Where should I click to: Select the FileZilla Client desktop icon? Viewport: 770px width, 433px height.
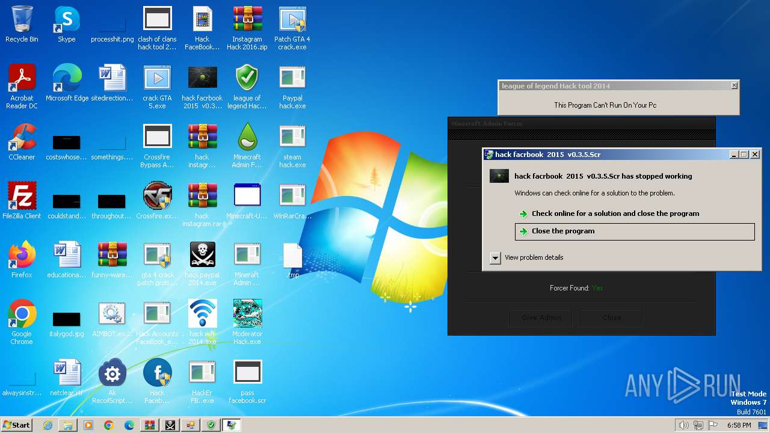pos(22,201)
